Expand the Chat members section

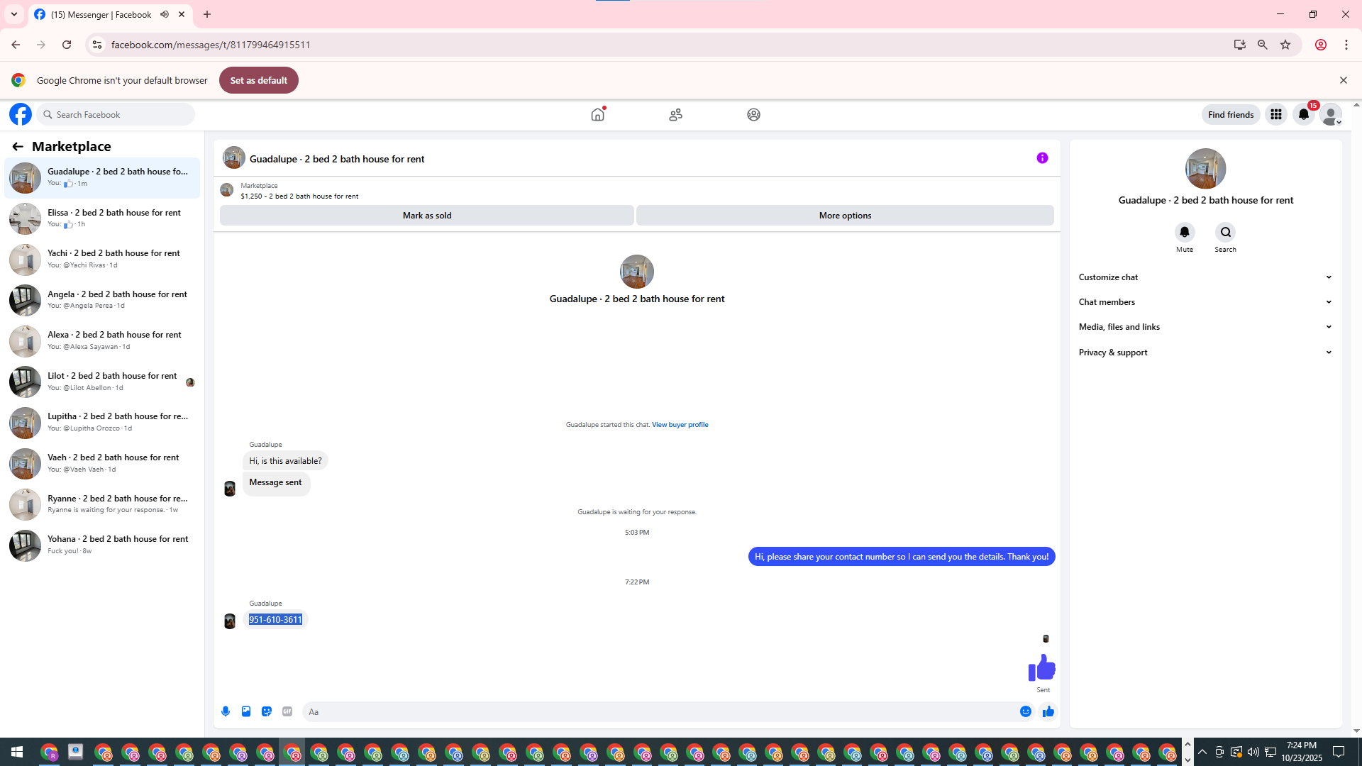click(x=1205, y=302)
